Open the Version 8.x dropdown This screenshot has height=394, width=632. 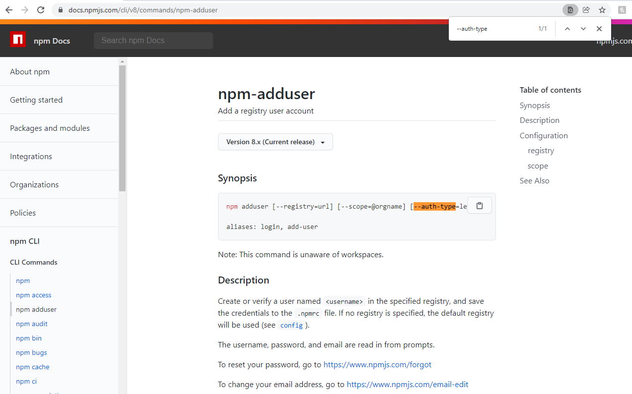pyautogui.click(x=276, y=142)
